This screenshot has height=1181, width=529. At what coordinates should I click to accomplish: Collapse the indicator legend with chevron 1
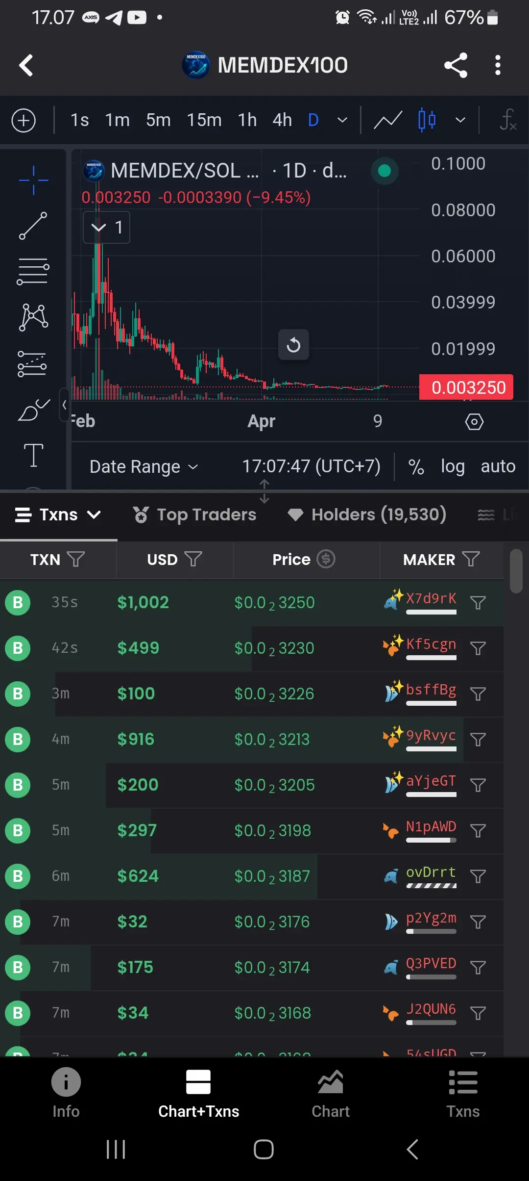click(x=106, y=227)
